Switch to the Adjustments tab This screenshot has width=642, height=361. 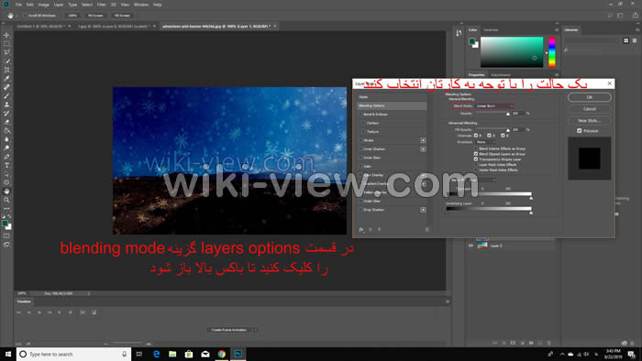(x=501, y=75)
